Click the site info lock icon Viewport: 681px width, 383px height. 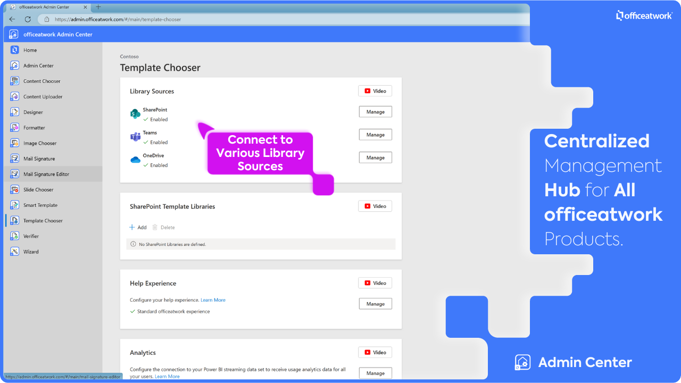point(47,19)
